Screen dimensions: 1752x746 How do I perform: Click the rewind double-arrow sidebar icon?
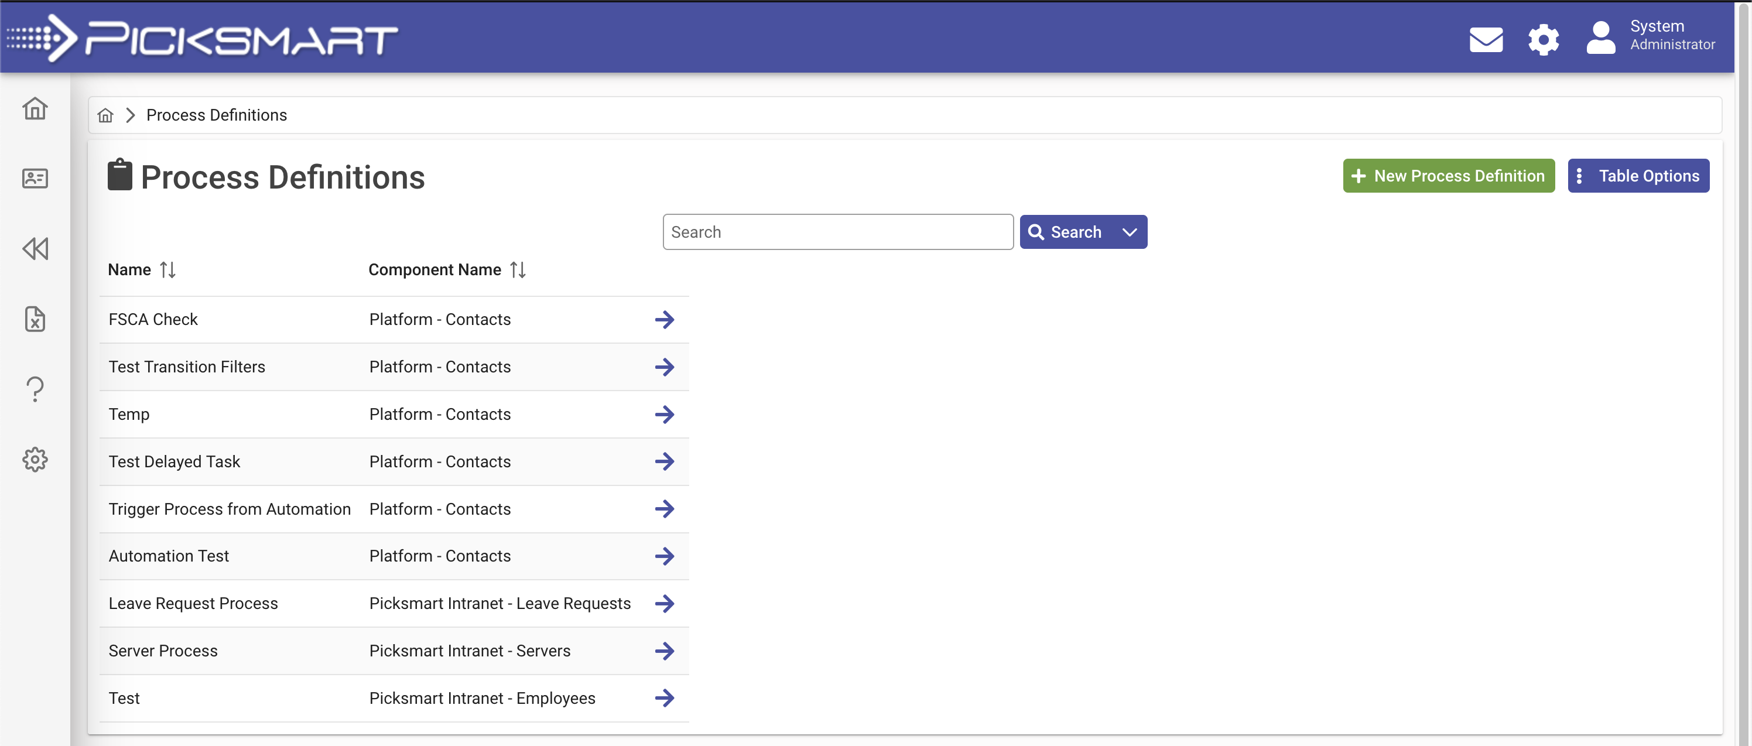pos(35,249)
